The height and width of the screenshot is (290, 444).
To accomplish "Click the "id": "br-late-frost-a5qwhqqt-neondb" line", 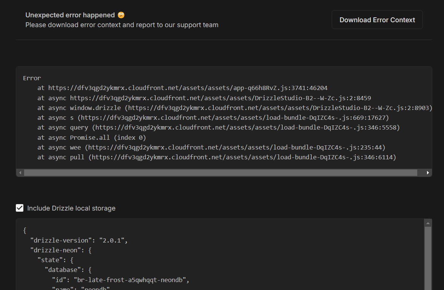I will [x=121, y=280].
